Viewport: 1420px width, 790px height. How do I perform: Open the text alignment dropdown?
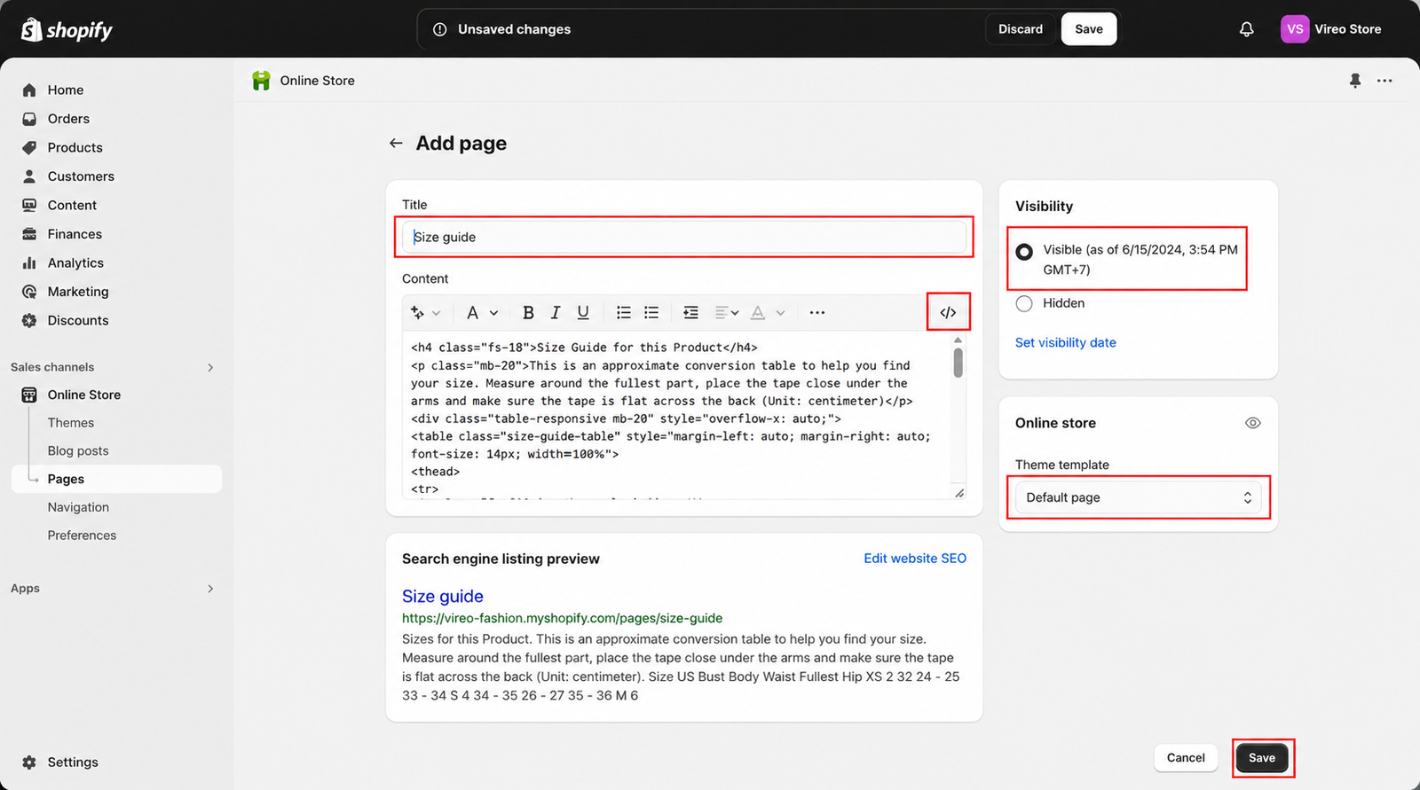tap(727, 312)
